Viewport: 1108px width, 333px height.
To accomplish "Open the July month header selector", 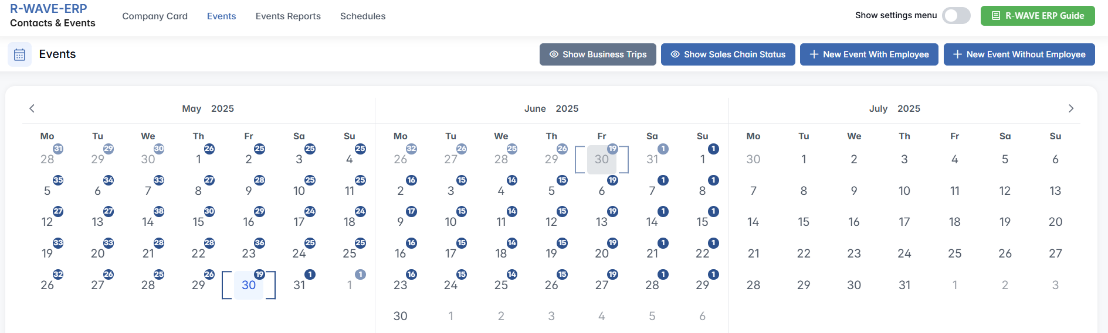I will tap(878, 109).
